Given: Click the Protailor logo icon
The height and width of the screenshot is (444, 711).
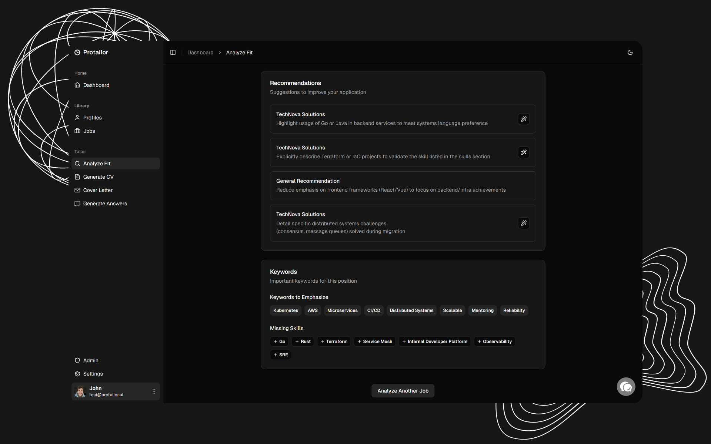Looking at the screenshot, I should (77, 53).
